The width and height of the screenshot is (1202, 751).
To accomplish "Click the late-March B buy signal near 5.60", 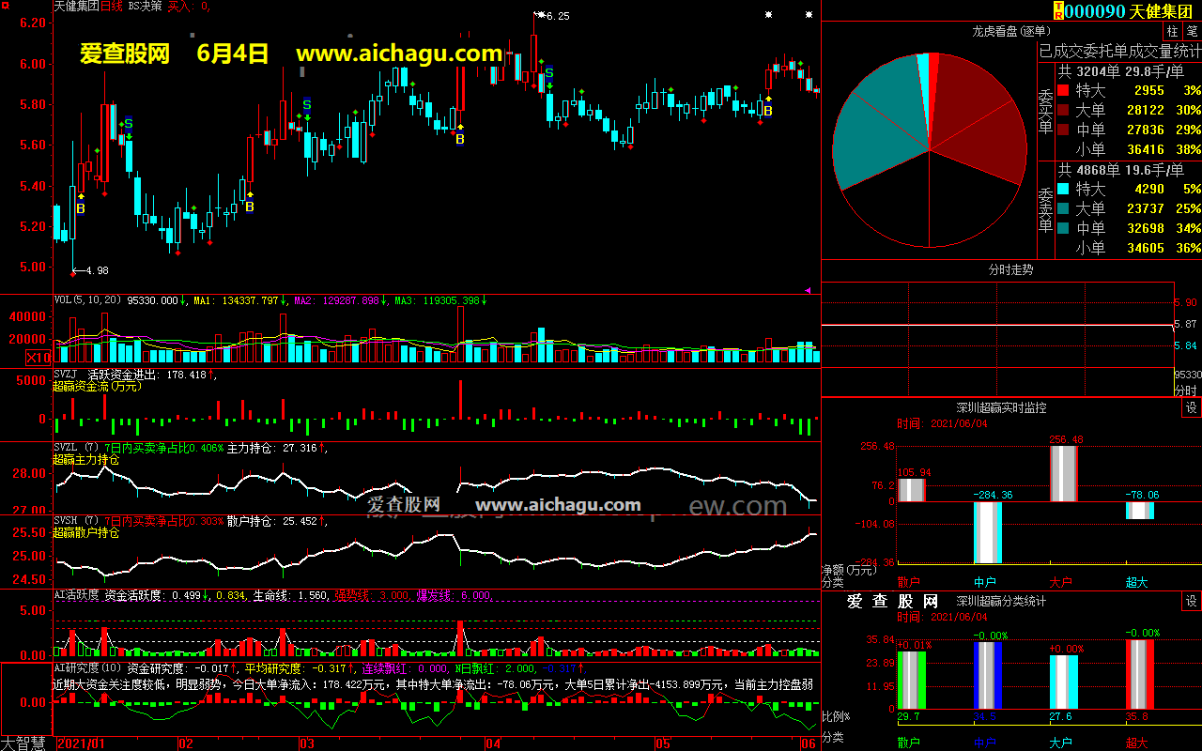I will pyautogui.click(x=460, y=139).
